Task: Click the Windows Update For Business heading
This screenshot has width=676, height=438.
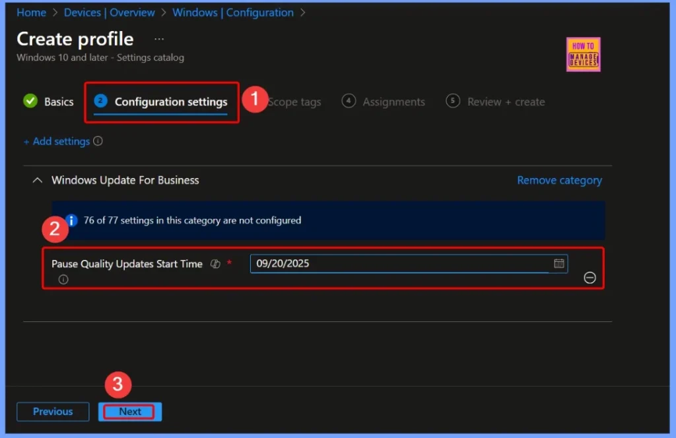Action: 125,181
